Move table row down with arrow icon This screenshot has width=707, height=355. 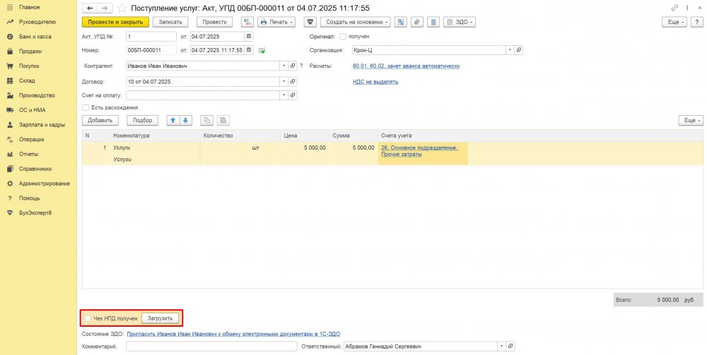[x=186, y=120]
